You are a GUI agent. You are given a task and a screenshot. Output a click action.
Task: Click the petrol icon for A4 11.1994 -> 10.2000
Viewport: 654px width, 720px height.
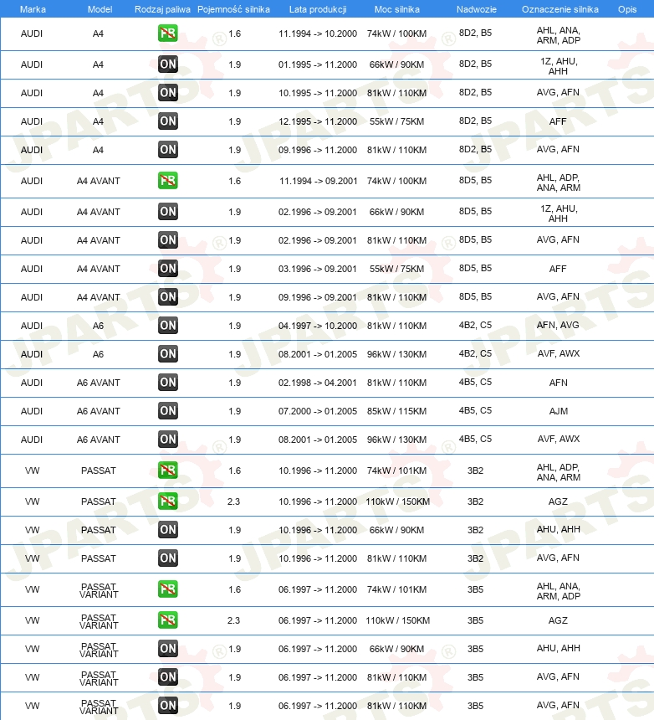click(168, 33)
